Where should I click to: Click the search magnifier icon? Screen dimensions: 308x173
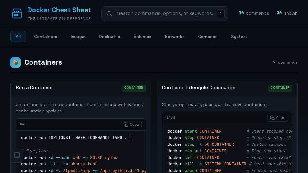tap(109, 13)
